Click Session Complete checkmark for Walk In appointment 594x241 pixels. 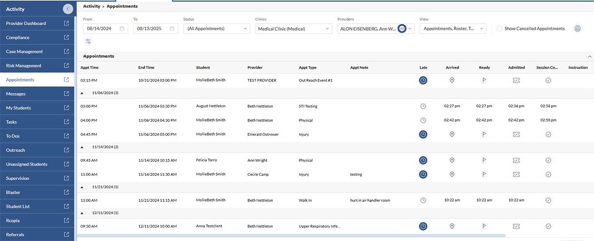548,201
